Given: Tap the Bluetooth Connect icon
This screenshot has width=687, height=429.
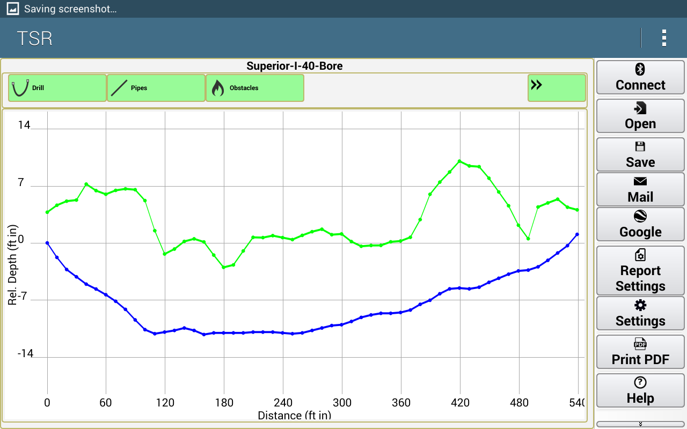Looking at the screenshot, I should coord(640,69).
